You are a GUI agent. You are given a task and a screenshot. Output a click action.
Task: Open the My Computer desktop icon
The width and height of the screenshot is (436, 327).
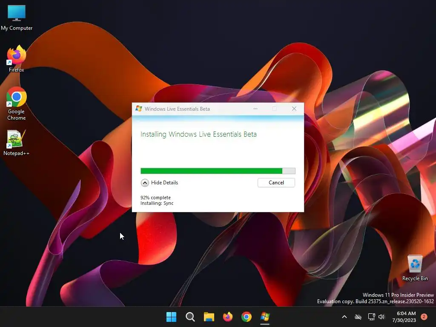pyautogui.click(x=17, y=18)
